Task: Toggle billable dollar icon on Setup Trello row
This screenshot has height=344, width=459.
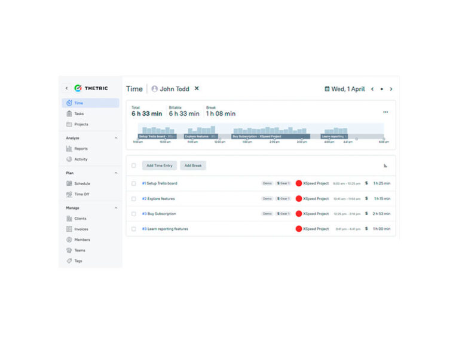Action: point(366,183)
